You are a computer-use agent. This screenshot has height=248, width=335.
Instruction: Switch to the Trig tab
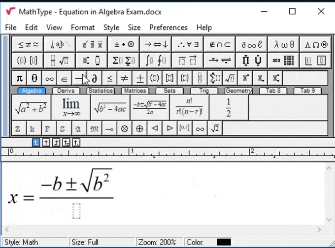click(x=203, y=91)
